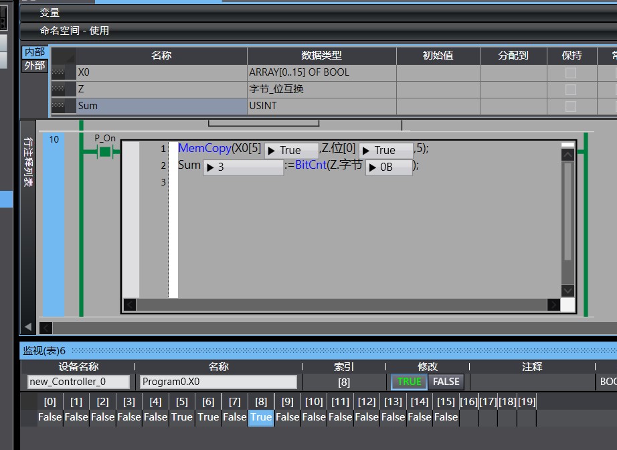The width and height of the screenshot is (617, 450).
Task: Expand the X0[5] True monitor value arrow
Action: point(272,151)
